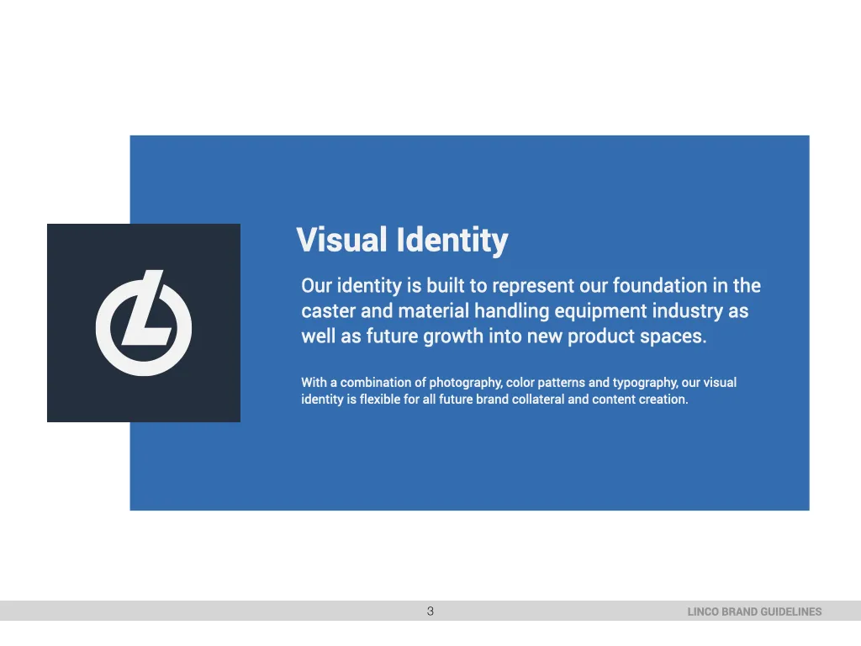The width and height of the screenshot is (861, 646).
Task: Click the Linco circular L logo
Action: (x=144, y=323)
